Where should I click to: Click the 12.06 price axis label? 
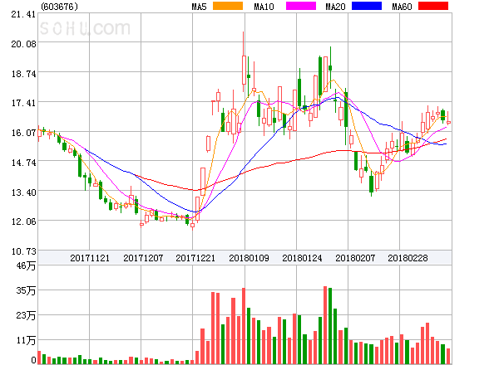point(24,221)
